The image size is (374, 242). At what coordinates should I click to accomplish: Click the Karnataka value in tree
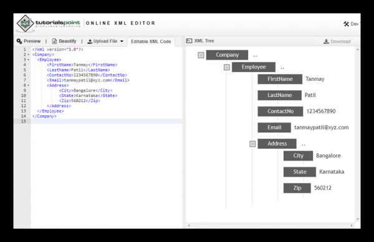[332, 172]
